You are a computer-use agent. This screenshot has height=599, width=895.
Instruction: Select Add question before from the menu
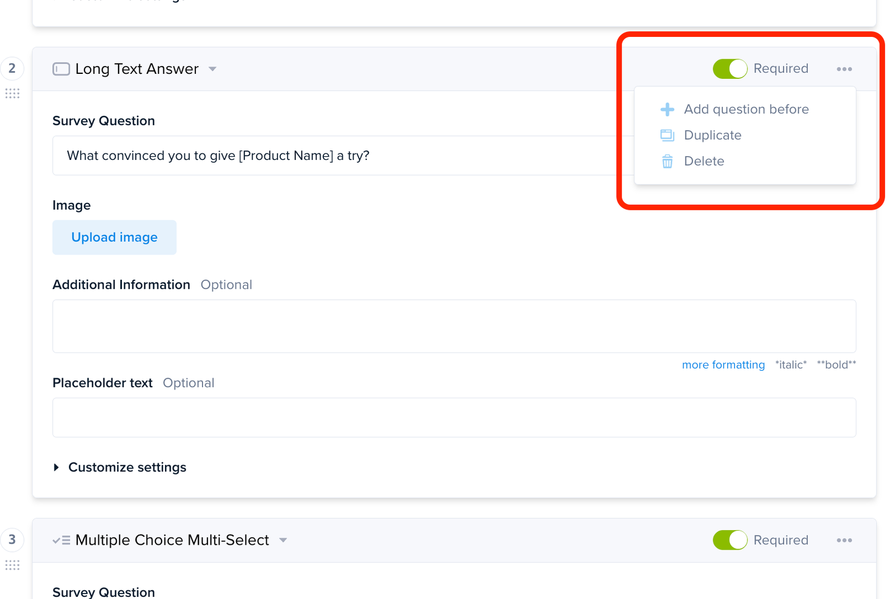click(x=746, y=109)
